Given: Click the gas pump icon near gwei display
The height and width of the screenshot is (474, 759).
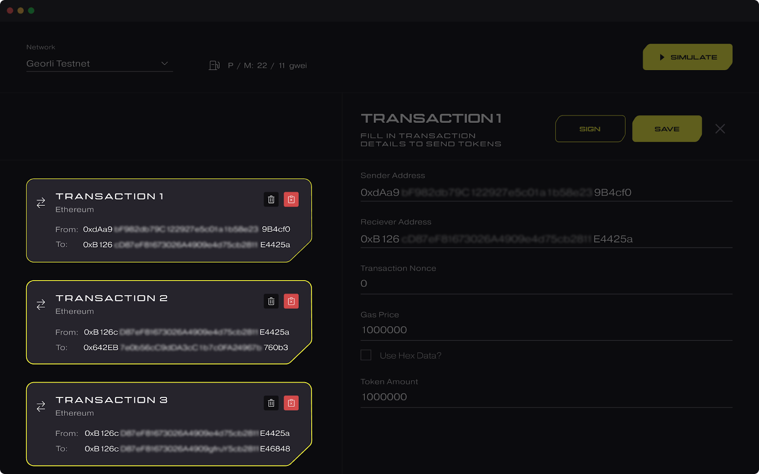Looking at the screenshot, I should point(214,65).
